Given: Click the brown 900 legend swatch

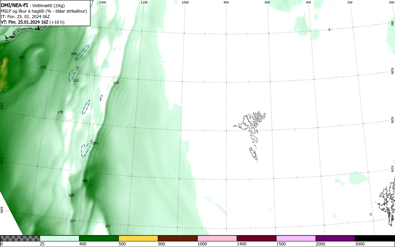Looking at the screenshot, I should pos(178,238).
